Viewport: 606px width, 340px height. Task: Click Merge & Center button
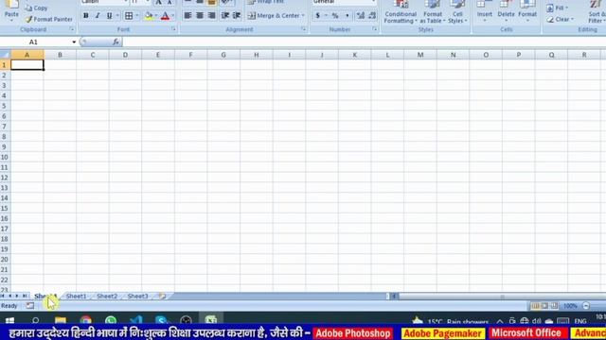pos(274,16)
